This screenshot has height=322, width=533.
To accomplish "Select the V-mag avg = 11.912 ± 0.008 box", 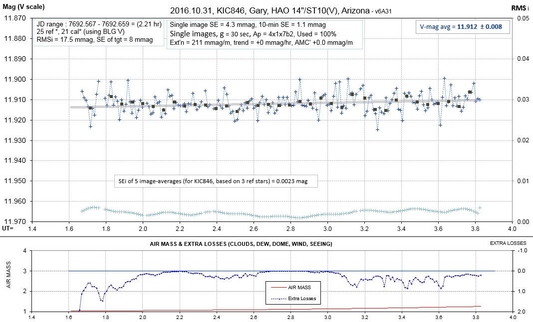I will pos(463,27).
